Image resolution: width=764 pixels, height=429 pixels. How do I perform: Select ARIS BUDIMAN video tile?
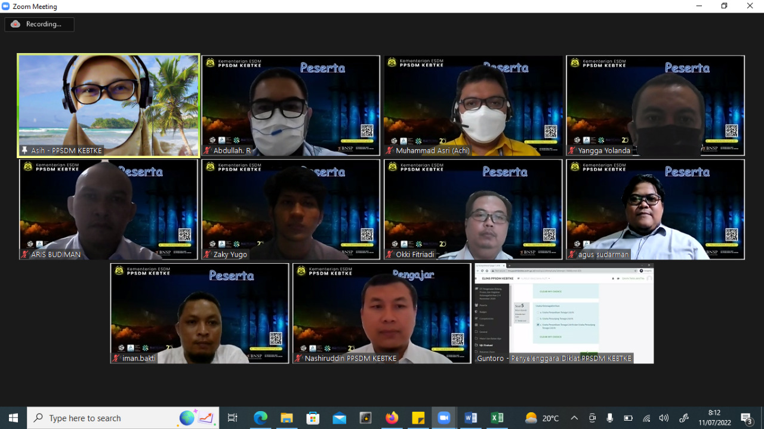(108, 209)
